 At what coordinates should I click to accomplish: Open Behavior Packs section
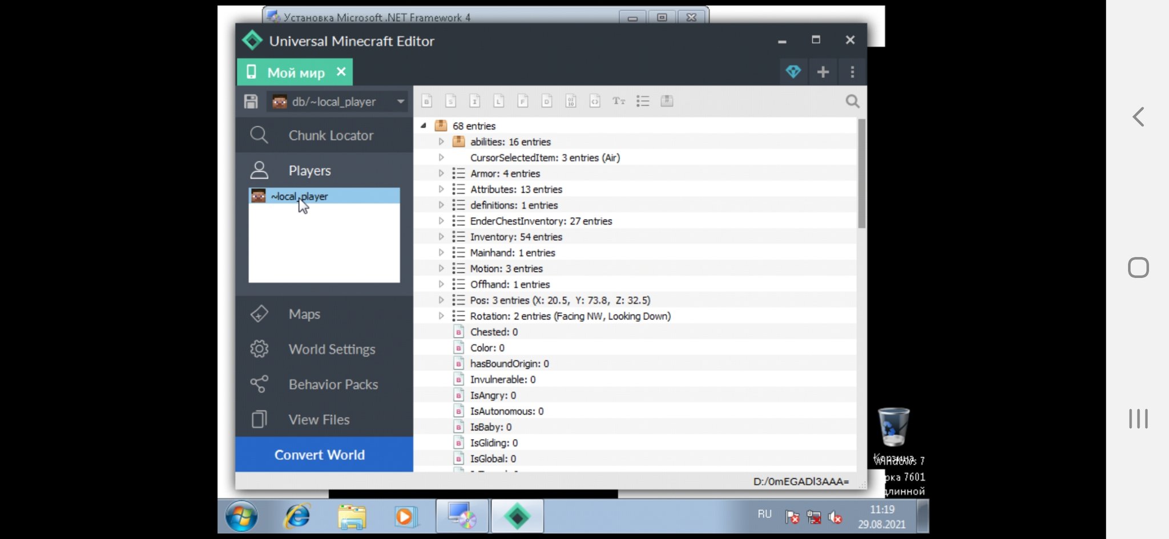(324, 384)
